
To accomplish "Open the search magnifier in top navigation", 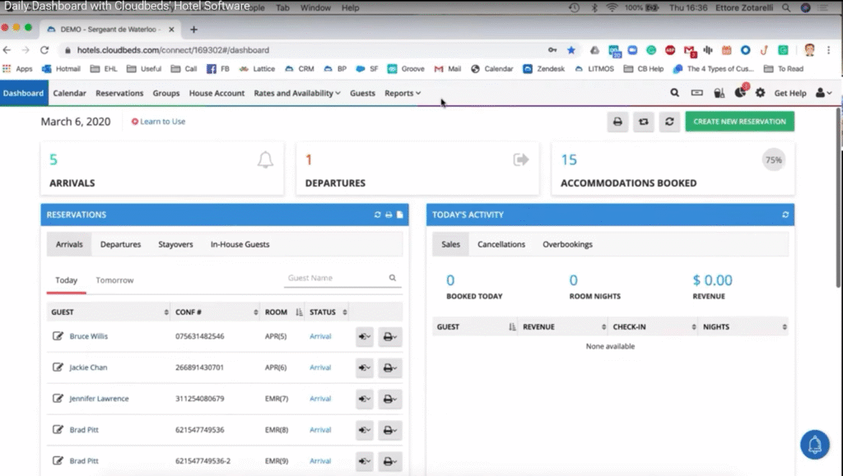I will 675,92.
